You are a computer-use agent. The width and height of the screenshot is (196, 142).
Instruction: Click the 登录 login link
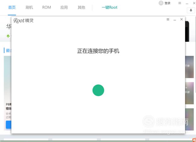pyautogui.click(x=167, y=3)
